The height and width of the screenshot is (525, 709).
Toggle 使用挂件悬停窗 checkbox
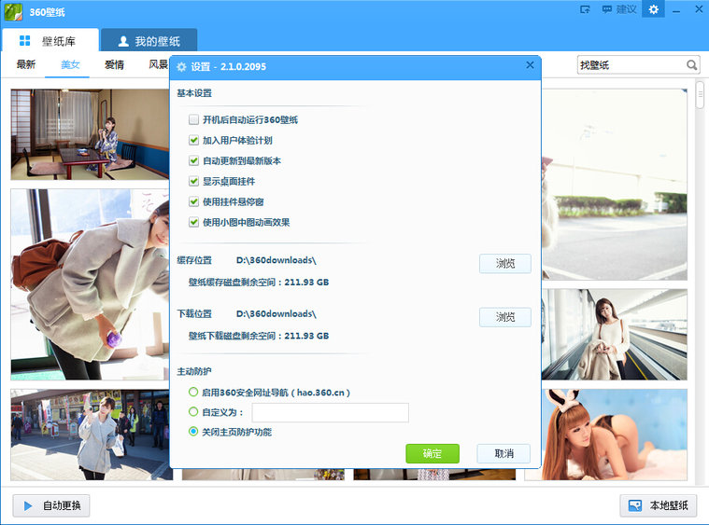[x=193, y=201]
